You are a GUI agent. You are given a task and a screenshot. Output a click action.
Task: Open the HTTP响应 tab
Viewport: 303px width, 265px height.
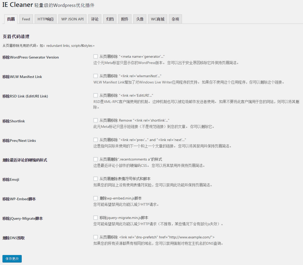coord(45,19)
